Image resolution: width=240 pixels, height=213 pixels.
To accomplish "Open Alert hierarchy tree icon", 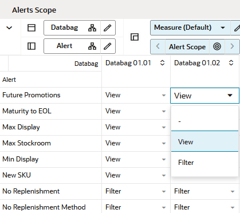I will pyautogui.click(x=92, y=46).
